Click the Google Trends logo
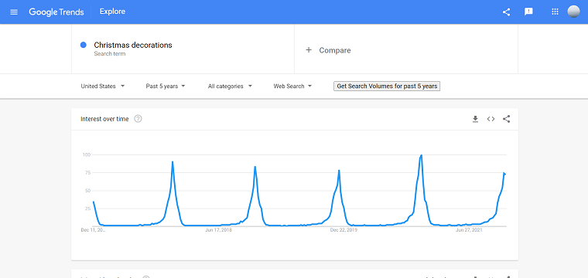Screen dimensions: 588x278 [56, 12]
